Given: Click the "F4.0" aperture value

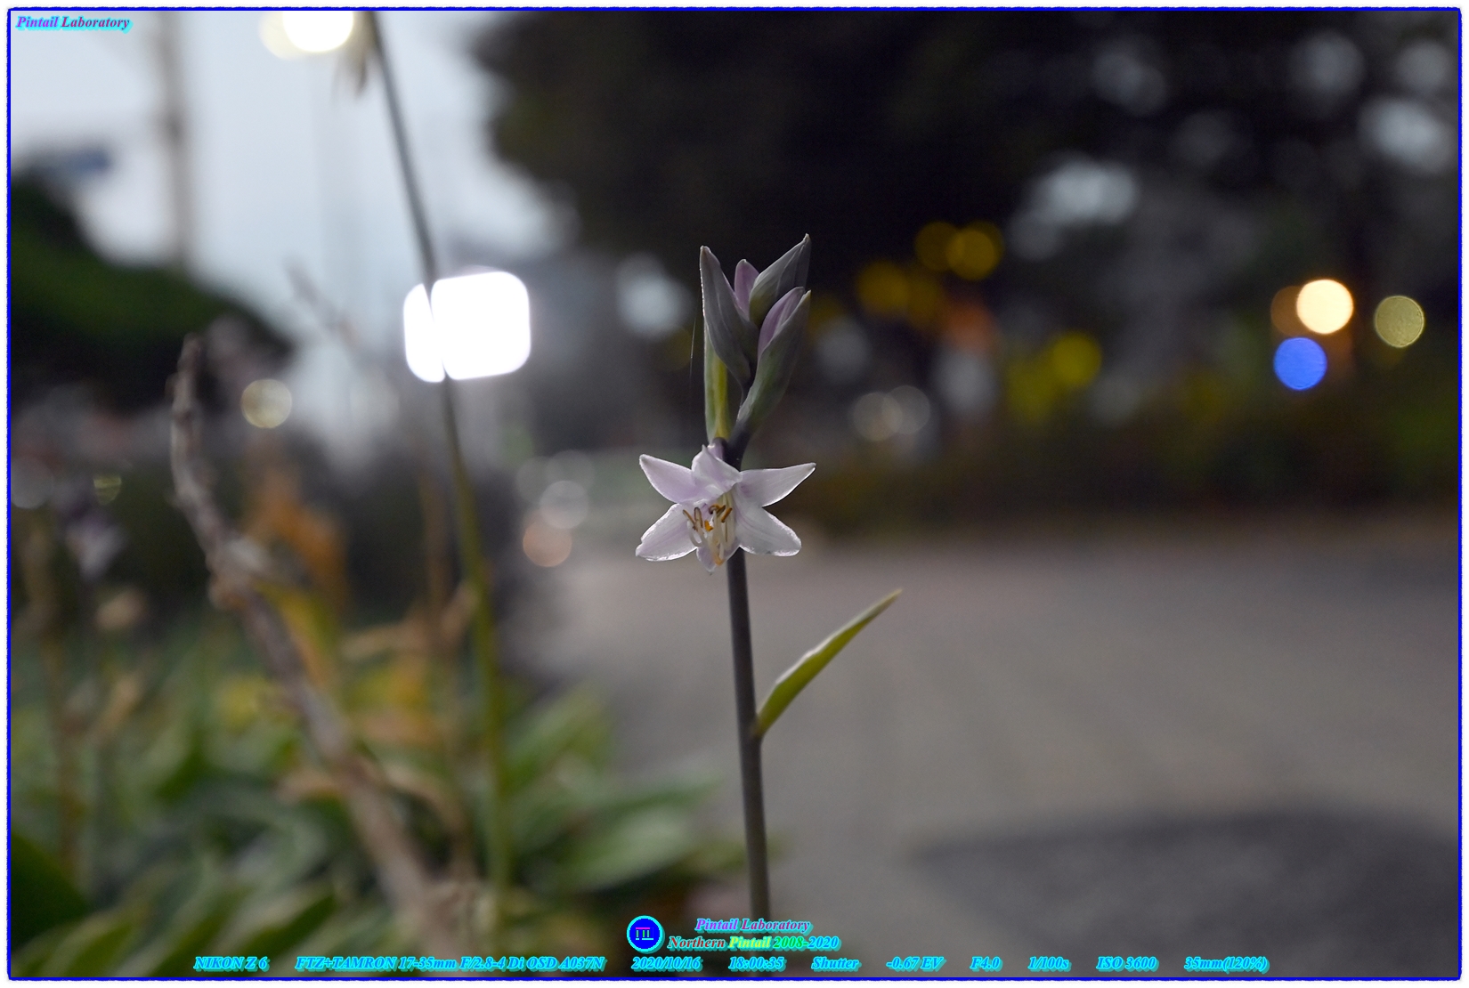Looking at the screenshot, I should pyautogui.click(x=986, y=963).
